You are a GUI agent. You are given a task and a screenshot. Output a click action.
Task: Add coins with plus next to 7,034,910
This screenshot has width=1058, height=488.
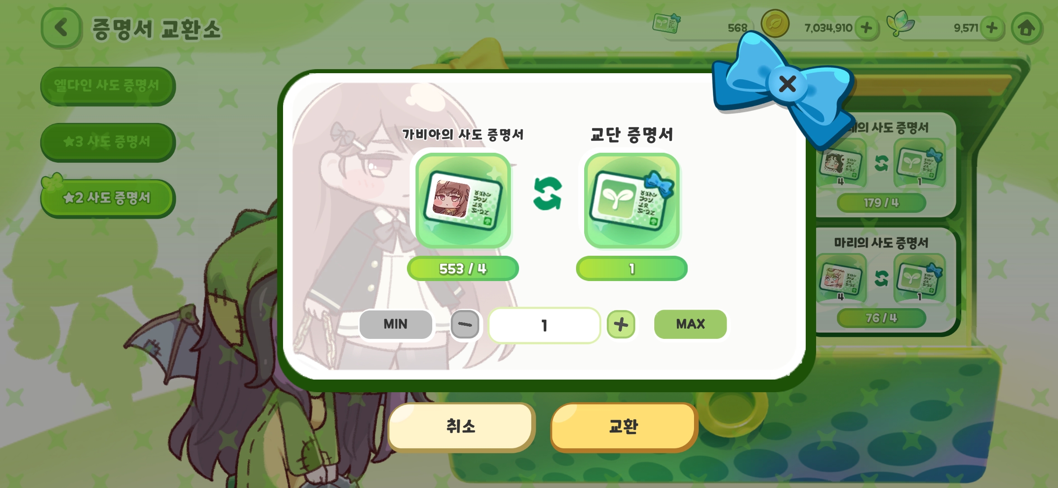point(866,28)
